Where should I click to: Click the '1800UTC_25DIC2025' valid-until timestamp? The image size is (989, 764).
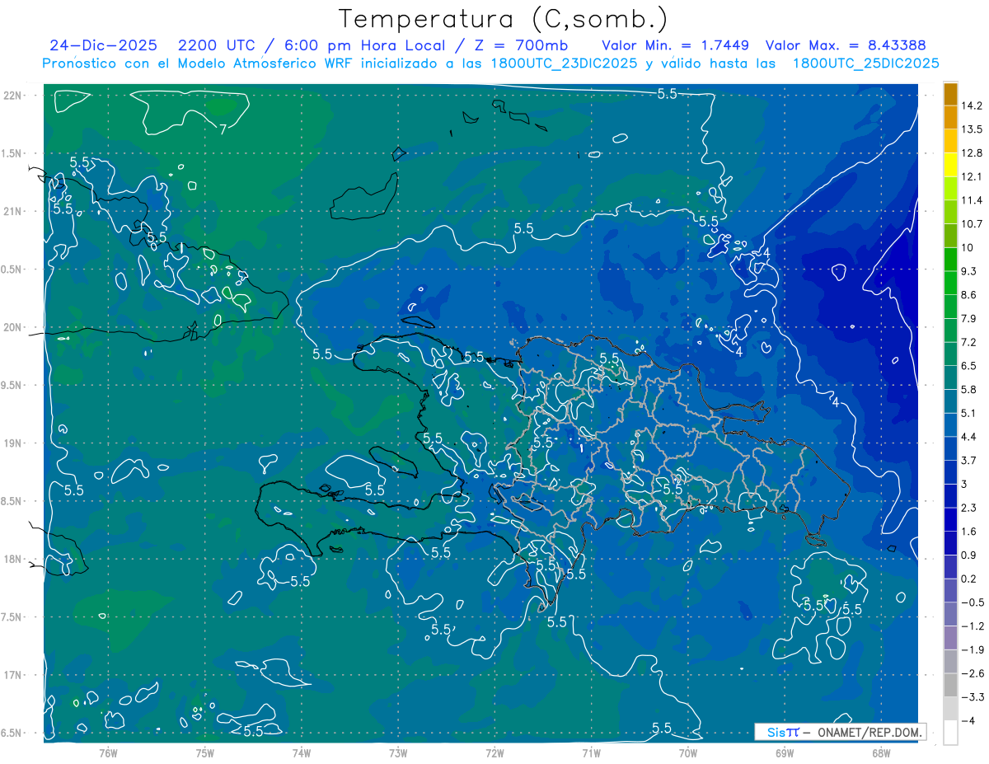865,63
